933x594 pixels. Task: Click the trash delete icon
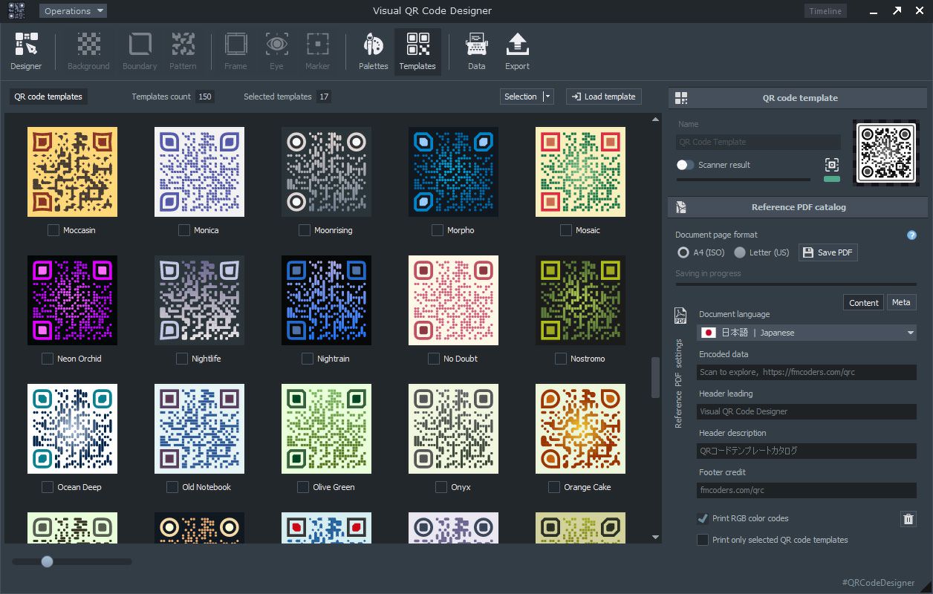(x=908, y=519)
